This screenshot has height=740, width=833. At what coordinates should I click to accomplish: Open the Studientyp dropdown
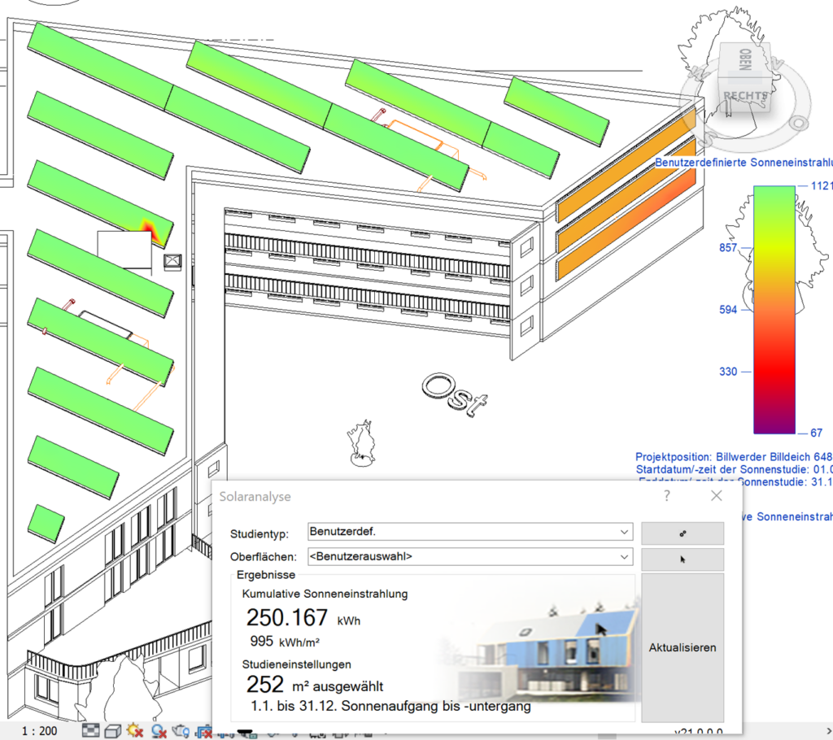tap(469, 532)
